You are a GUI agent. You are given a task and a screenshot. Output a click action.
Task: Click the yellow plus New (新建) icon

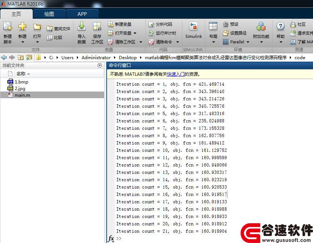tap(22, 26)
